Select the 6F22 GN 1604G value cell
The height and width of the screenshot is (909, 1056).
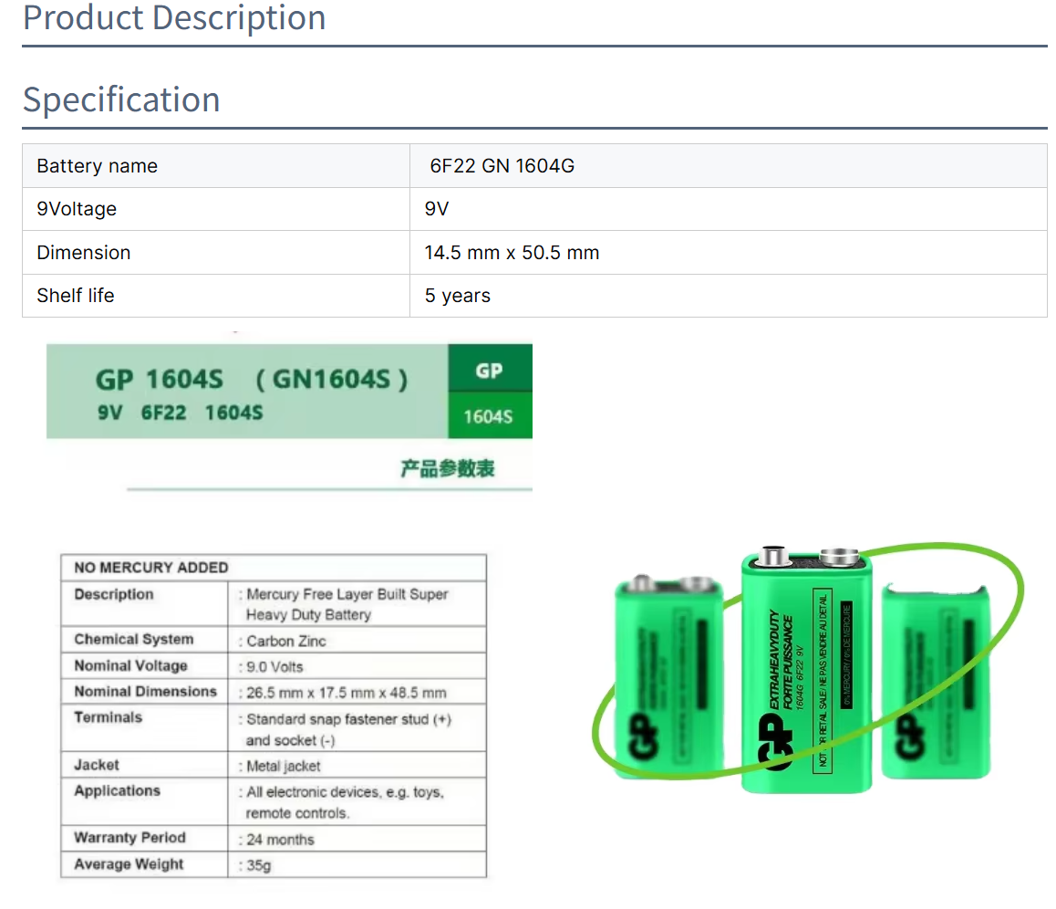(728, 166)
